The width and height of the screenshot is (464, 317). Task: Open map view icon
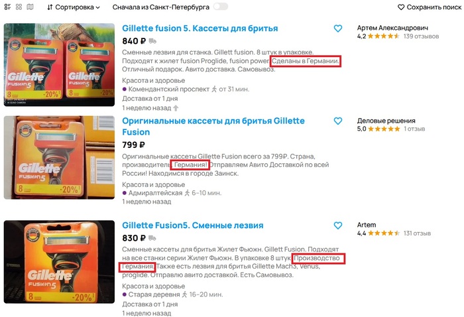pos(31,7)
